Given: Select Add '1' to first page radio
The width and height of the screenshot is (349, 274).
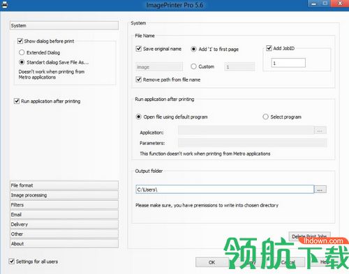Looking at the screenshot, I should [x=193, y=49].
